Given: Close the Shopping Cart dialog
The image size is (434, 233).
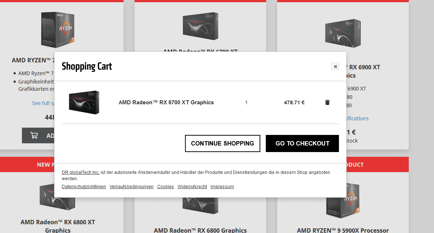Looking at the screenshot, I should 335,66.
